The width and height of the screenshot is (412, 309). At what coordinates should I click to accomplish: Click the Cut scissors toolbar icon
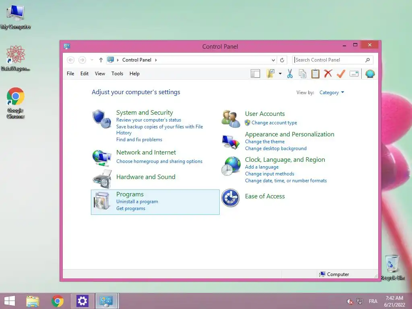pos(290,74)
